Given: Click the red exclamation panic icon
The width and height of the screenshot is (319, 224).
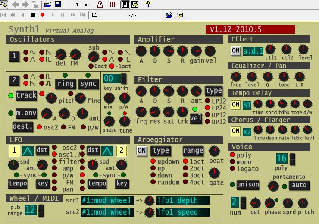Looking at the screenshot, I should [113, 4].
